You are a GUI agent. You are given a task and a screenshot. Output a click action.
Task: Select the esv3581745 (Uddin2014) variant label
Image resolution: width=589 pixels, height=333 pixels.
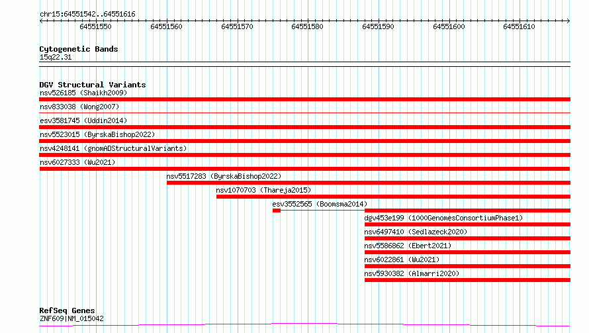(x=83, y=120)
